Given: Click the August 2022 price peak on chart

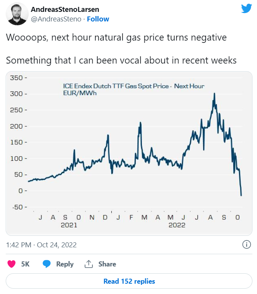Looking at the screenshot, I should click(x=214, y=94).
